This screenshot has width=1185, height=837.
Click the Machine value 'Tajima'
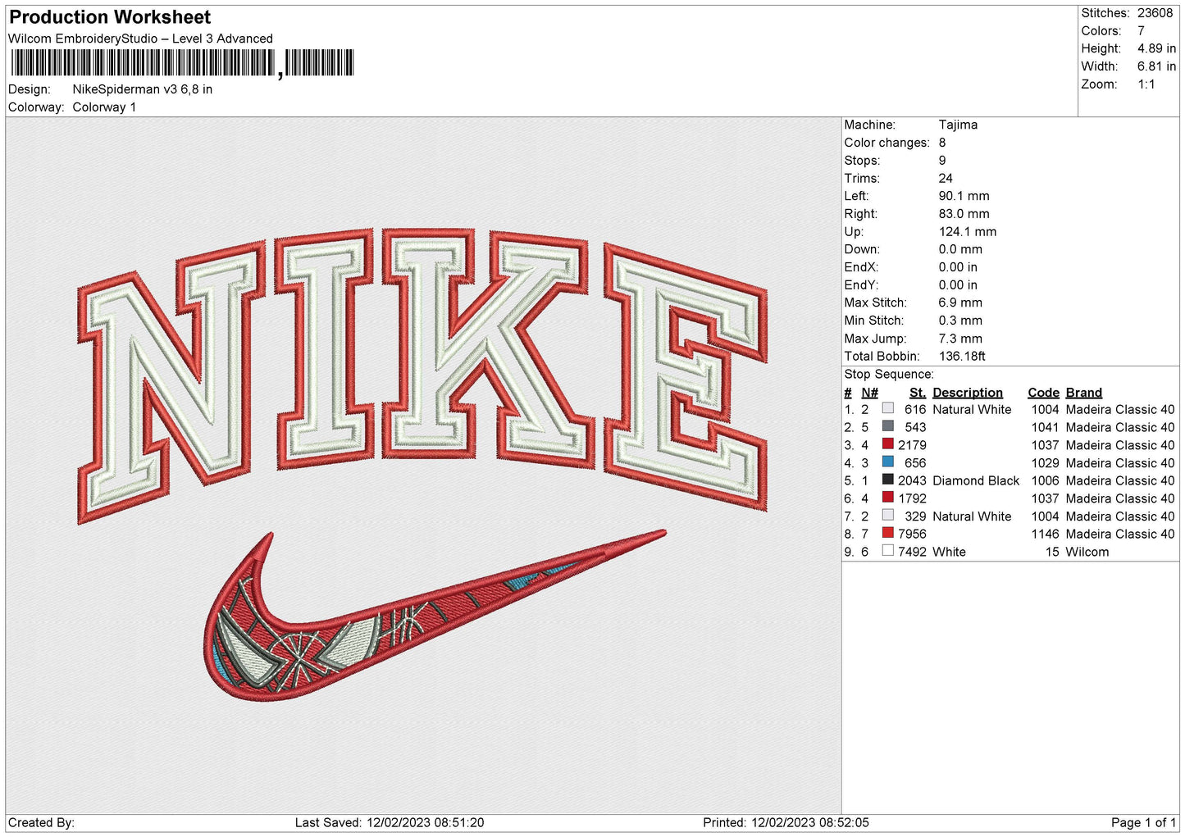(958, 125)
